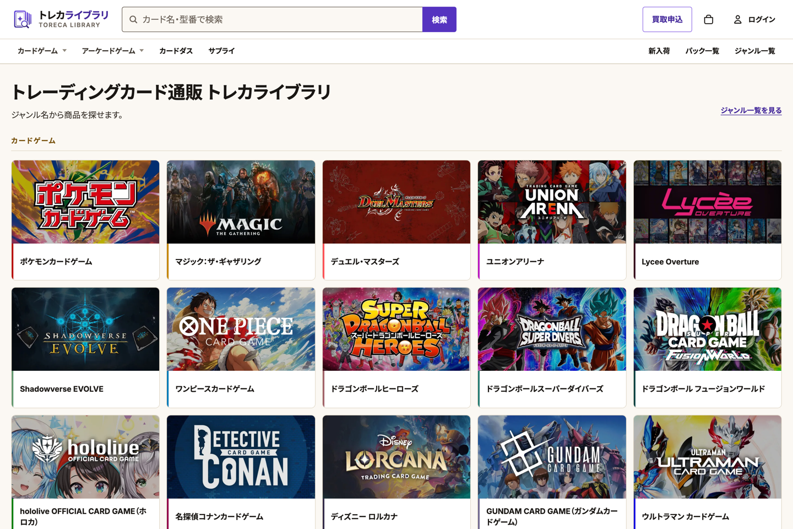Click the カードゲーム section heading
This screenshot has width=793, height=529.
[33, 141]
